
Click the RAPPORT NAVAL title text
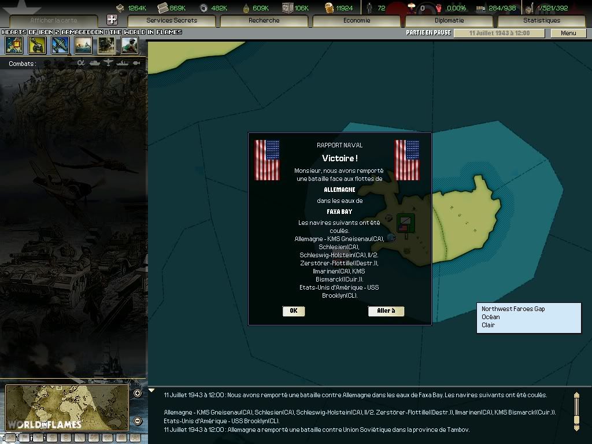(339, 145)
